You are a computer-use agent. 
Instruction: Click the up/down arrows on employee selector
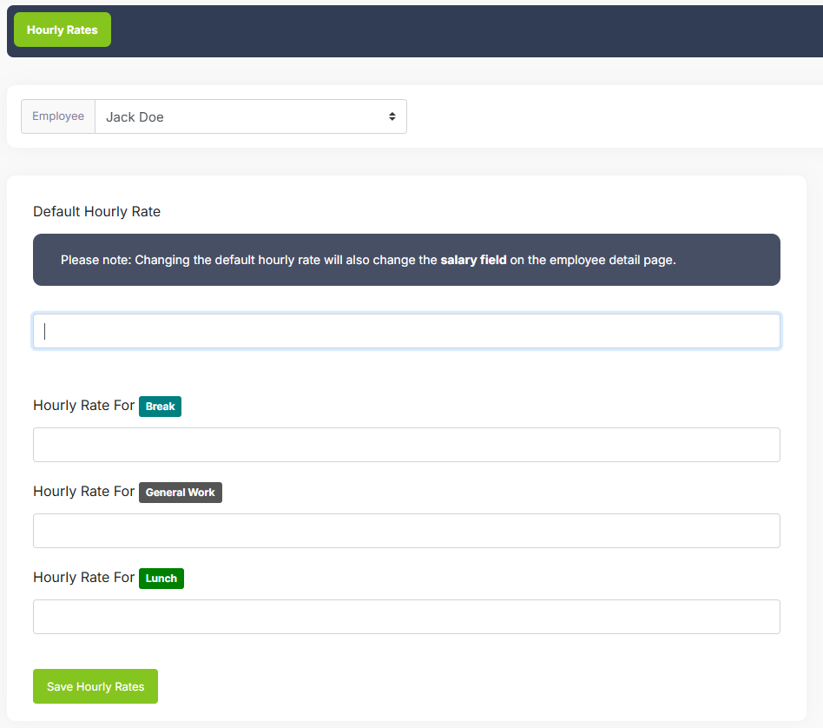tap(392, 116)
